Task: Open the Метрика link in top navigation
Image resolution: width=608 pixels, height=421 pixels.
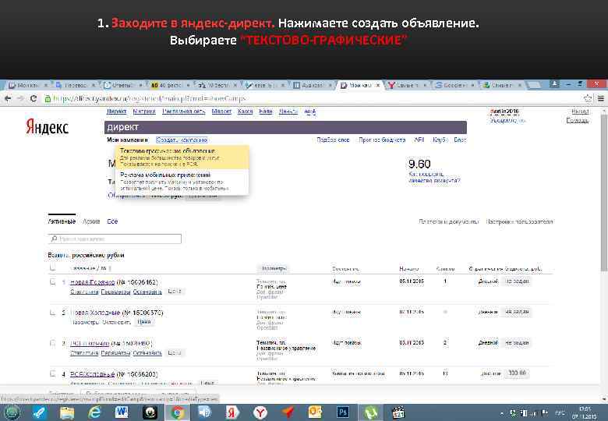Action: click(x=144, y=111)
